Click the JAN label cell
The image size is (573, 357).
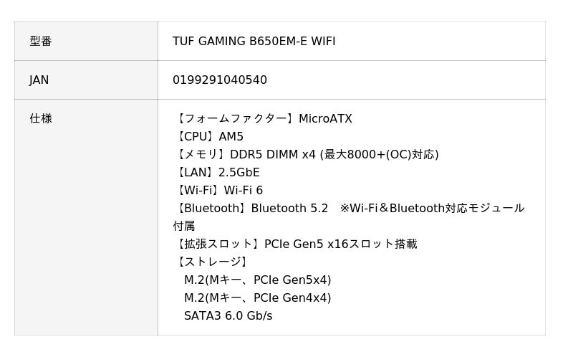39,80
